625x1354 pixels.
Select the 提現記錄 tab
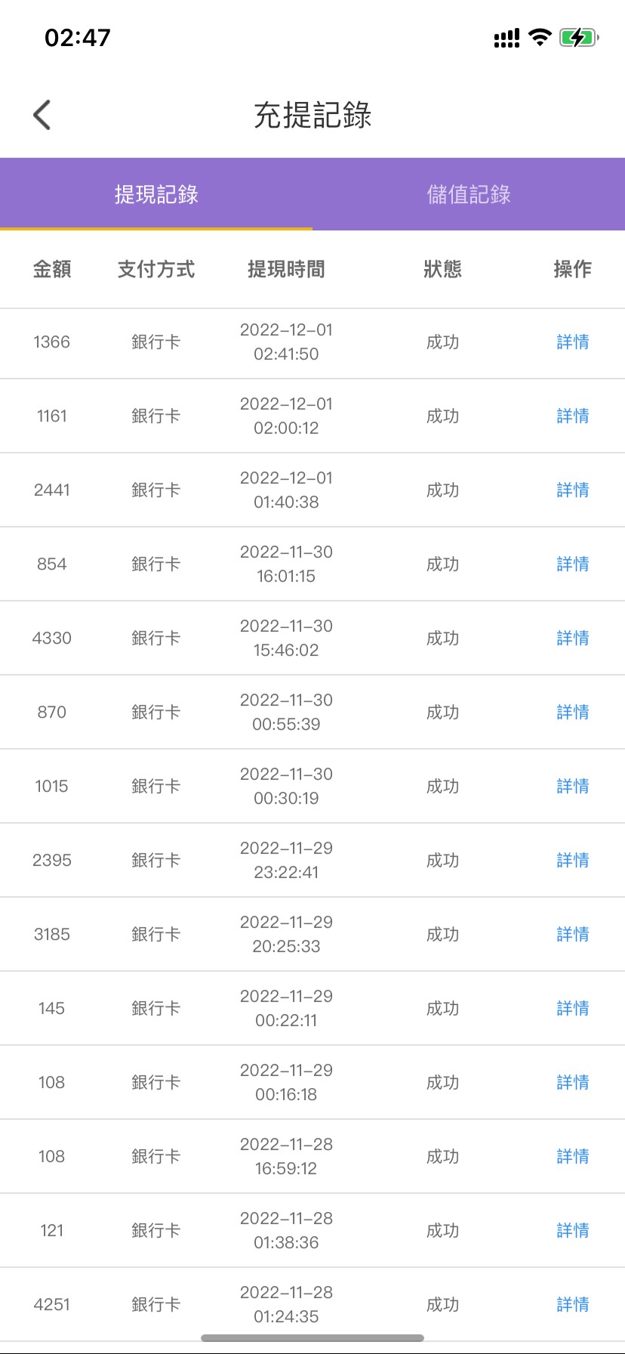coord(156,194)
